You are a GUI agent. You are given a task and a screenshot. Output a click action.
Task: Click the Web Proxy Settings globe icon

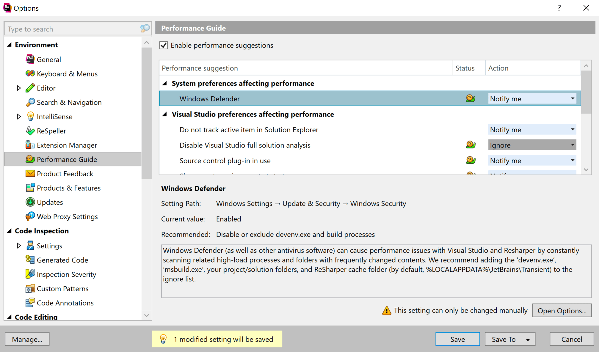[30, 216]
